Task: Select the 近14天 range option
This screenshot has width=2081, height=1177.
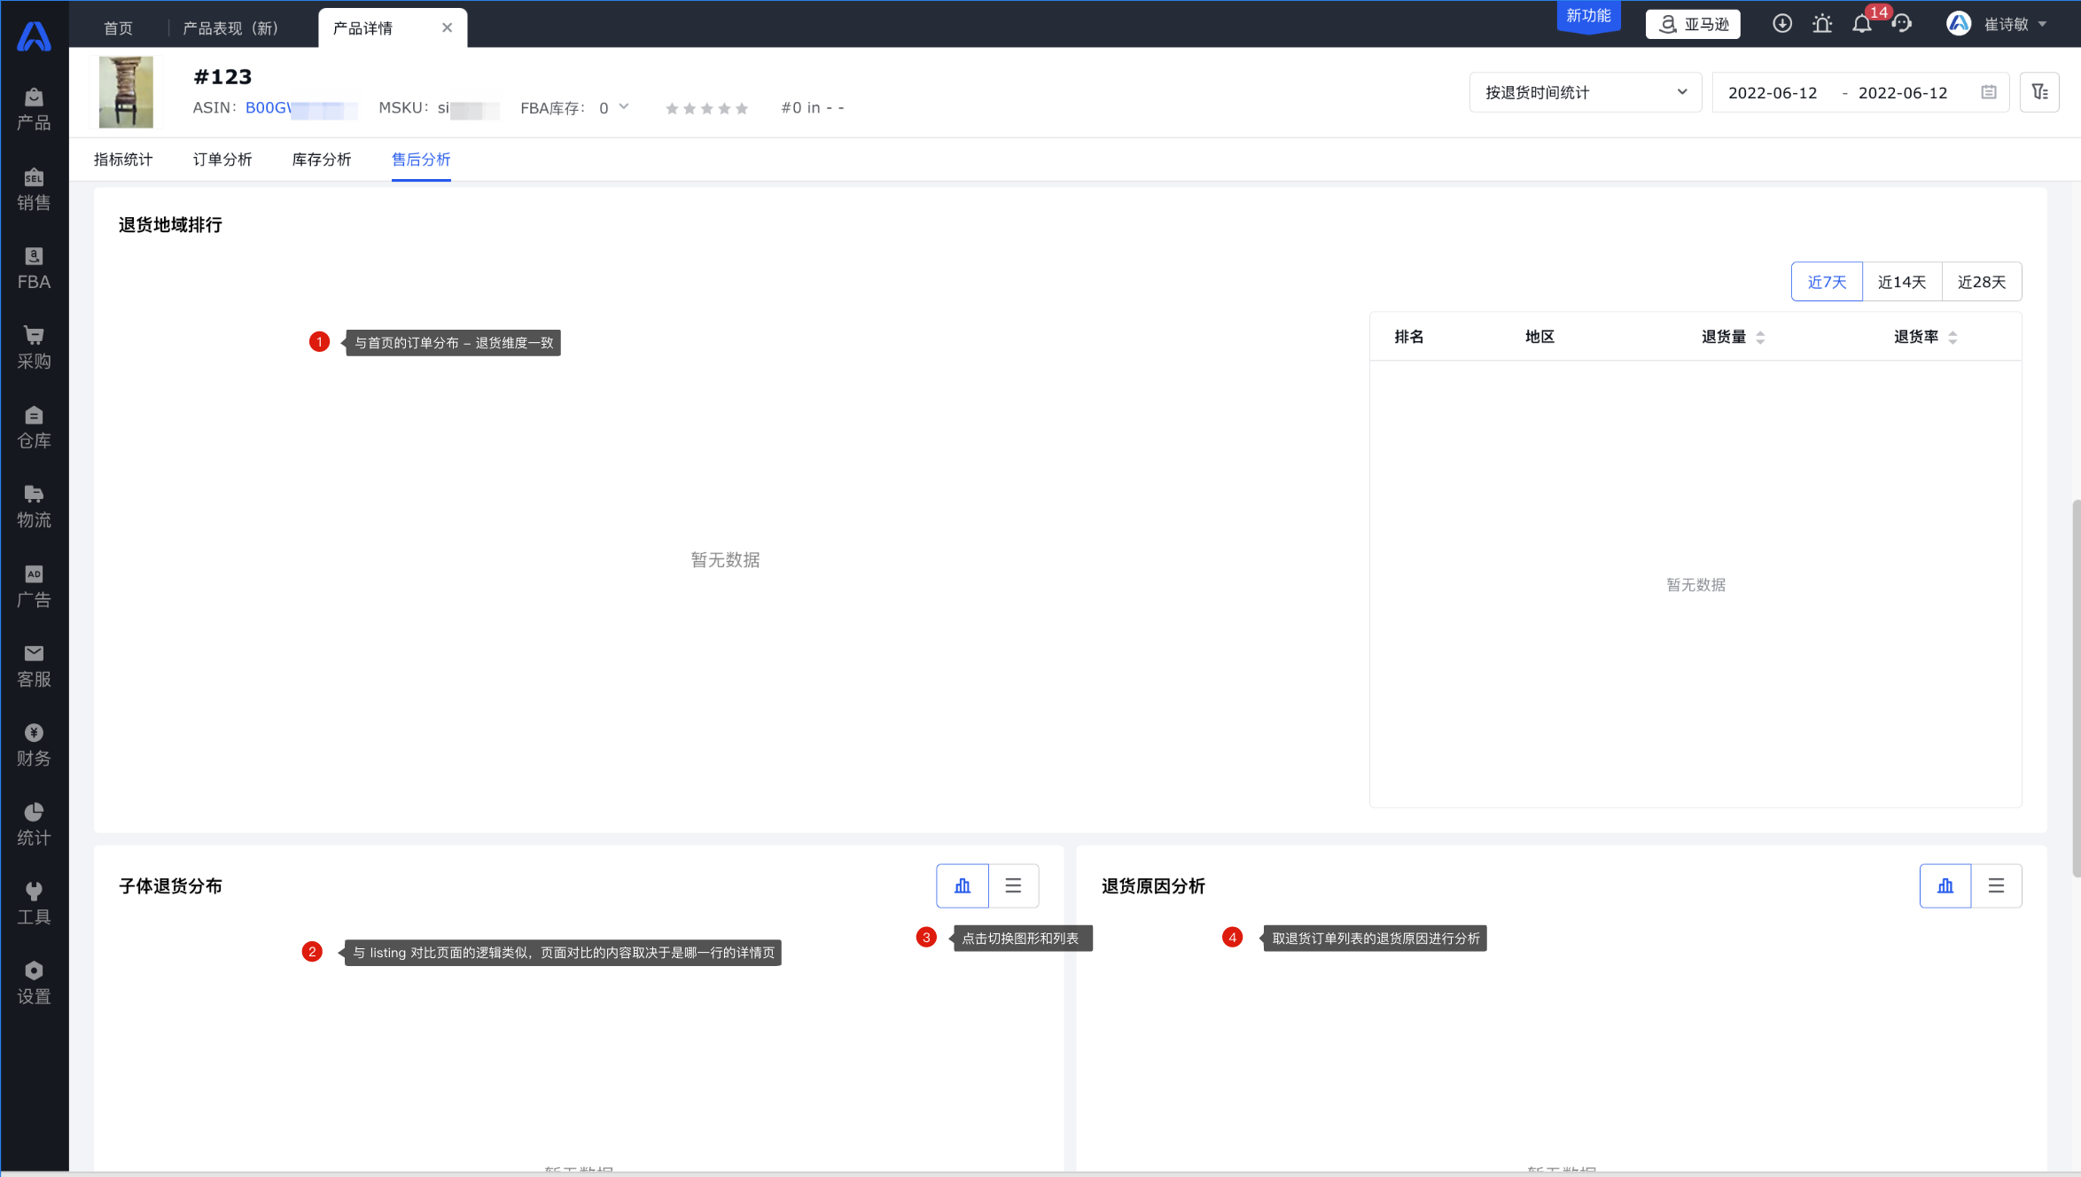Action: (1902, 282)
